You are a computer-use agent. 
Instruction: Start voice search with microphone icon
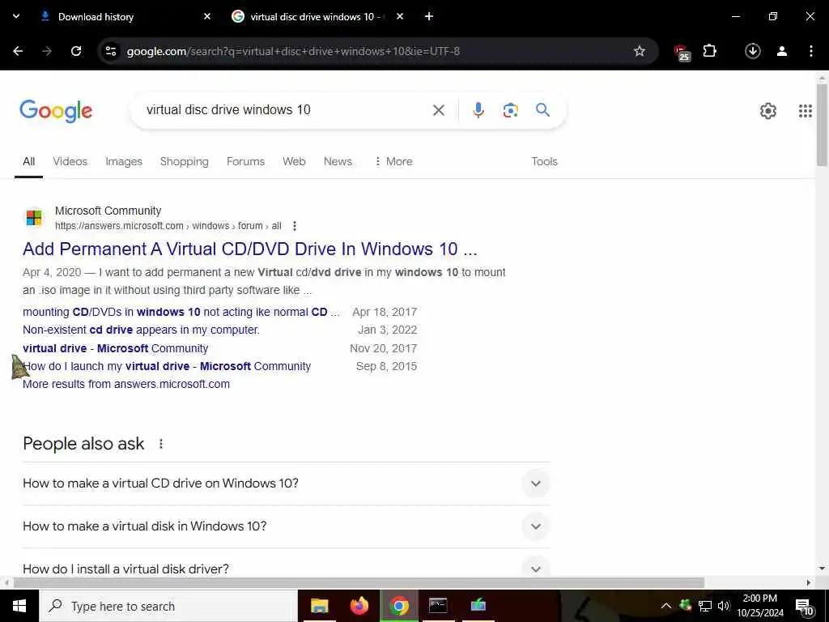(x=478, y=110)
